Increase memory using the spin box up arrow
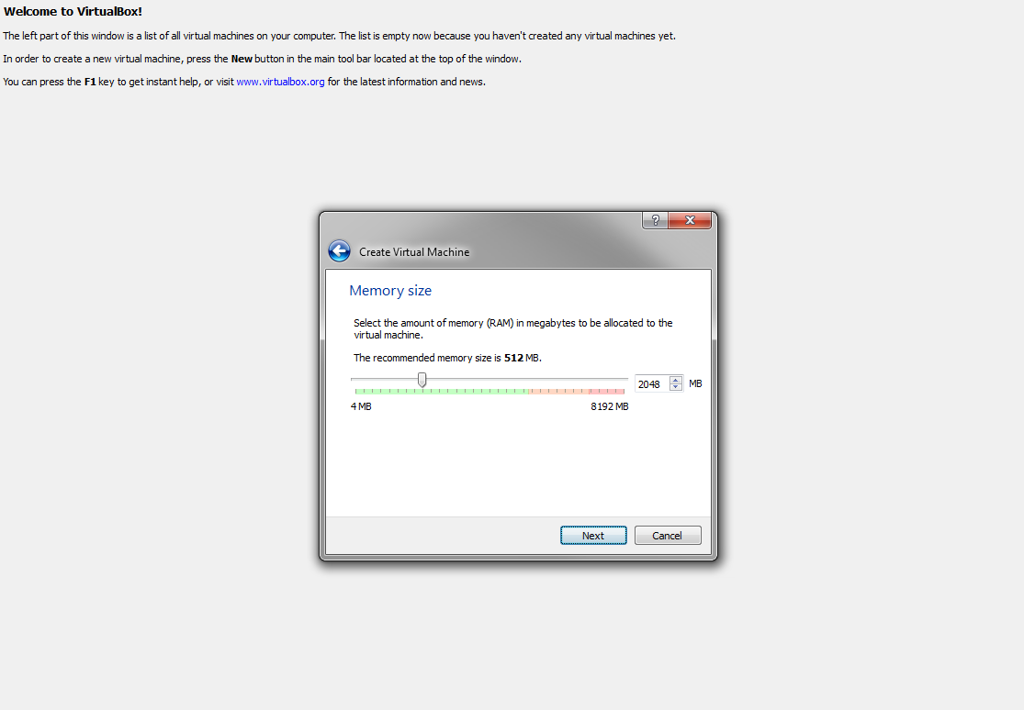The image size is (1024, 710). pyautogui.click(x=676, y=379)
